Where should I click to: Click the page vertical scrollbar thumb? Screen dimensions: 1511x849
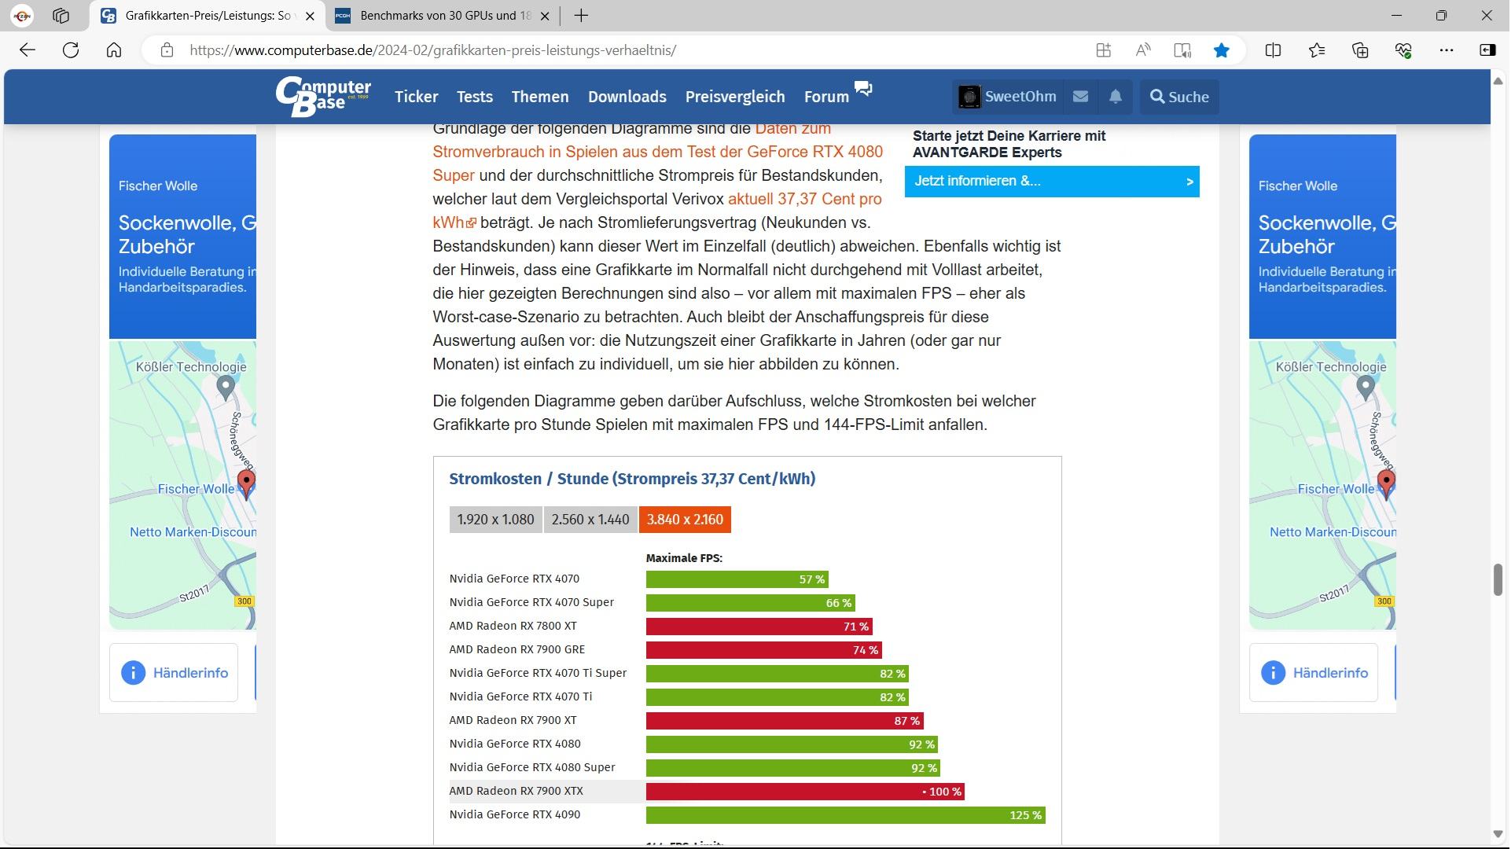click(x=1498, y=579)
